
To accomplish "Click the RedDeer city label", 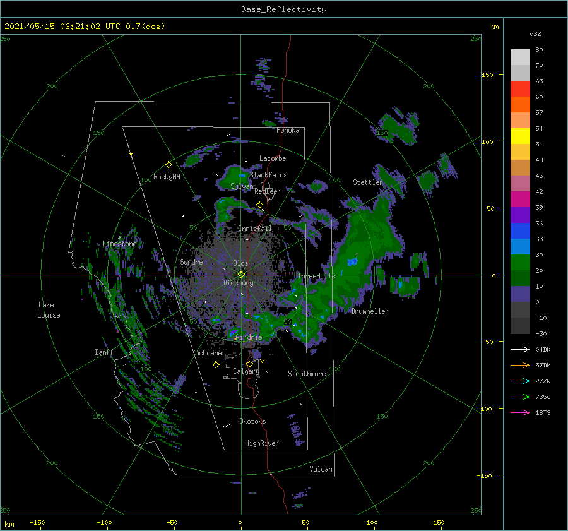I will 268,191.
